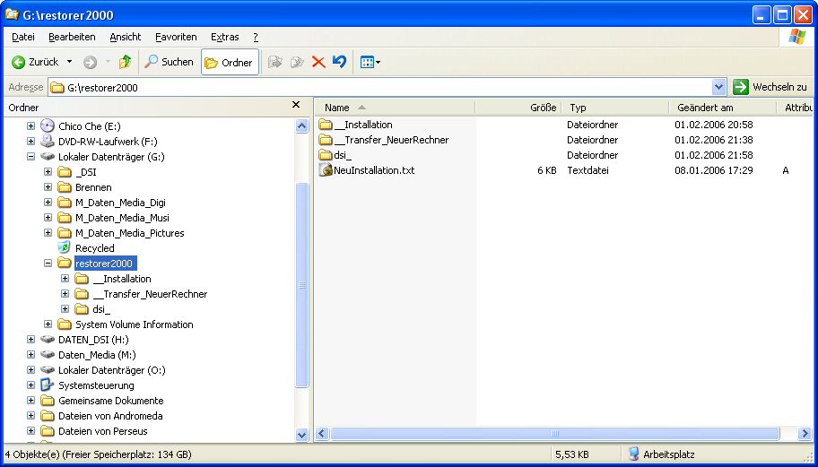The width and height of the screenshot is (818, 467).
Task: Expand the _DSI folder in tree
Action: (x=48, y=172)
